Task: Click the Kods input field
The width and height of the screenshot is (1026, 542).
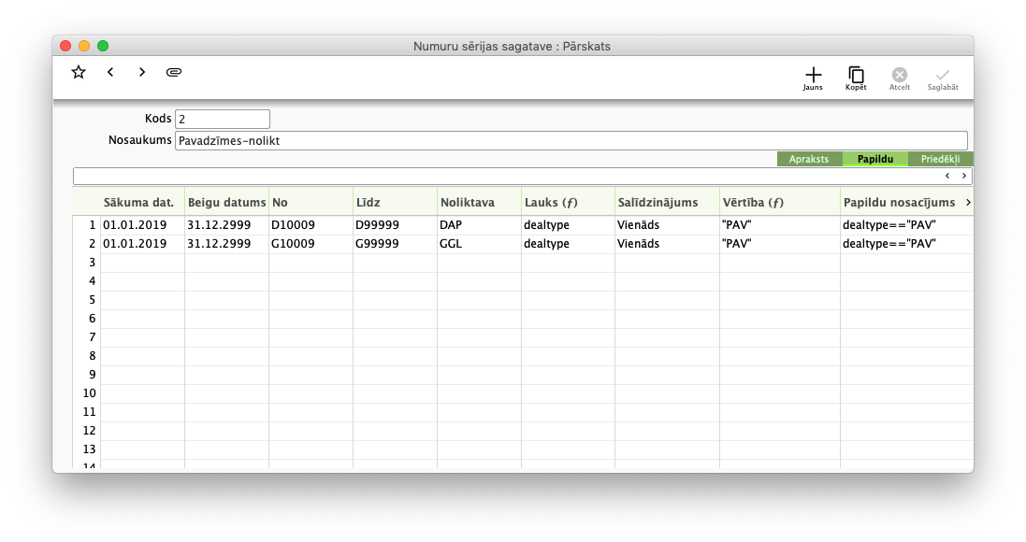Action: pos(222,119)
